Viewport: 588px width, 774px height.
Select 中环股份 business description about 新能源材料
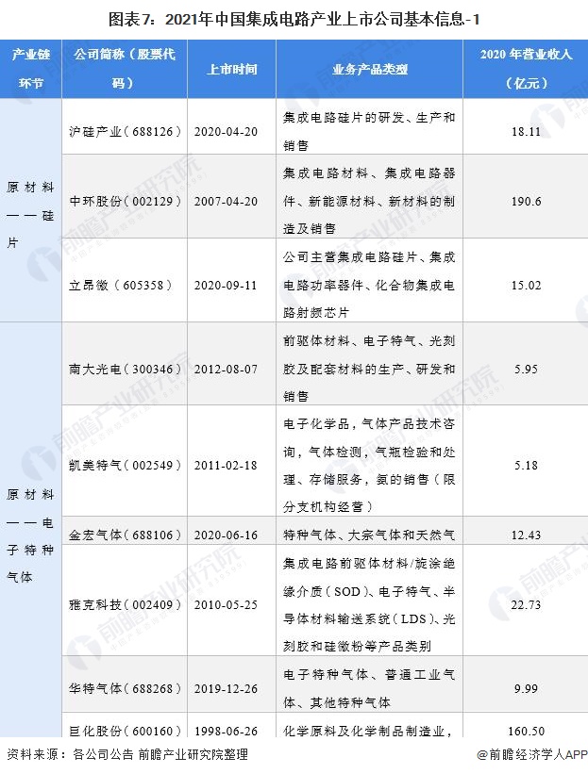(x=369, y=202)
